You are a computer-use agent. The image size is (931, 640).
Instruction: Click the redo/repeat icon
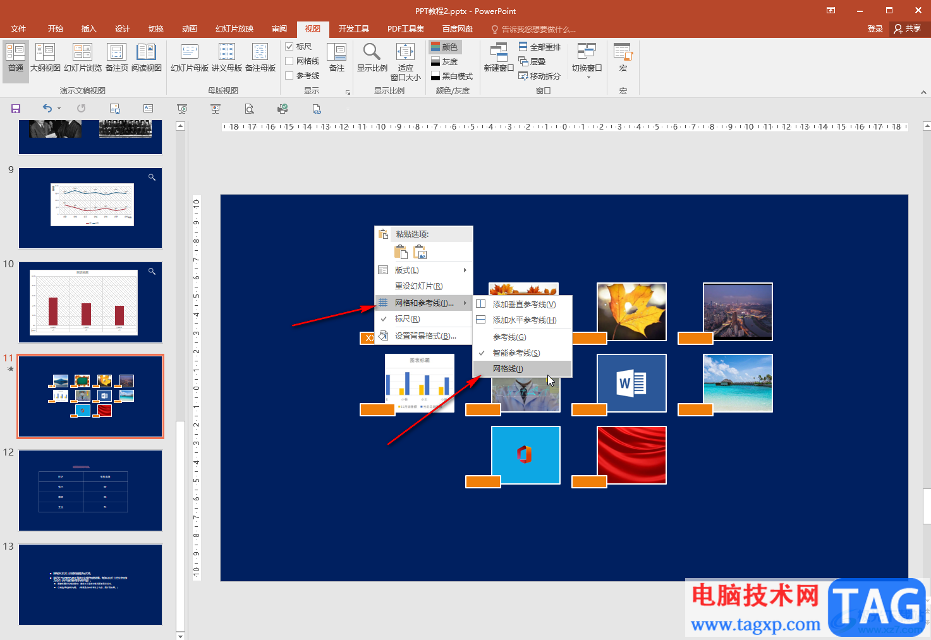click(x=81, y=109)
